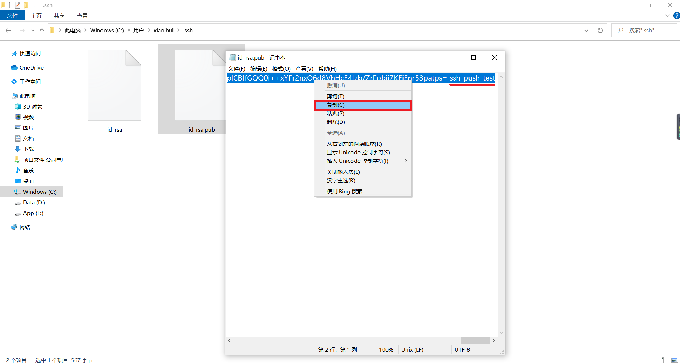This screenshot has width=680, height=364.
Task: Expand path chevron after 用户
Action: point(149,30)
